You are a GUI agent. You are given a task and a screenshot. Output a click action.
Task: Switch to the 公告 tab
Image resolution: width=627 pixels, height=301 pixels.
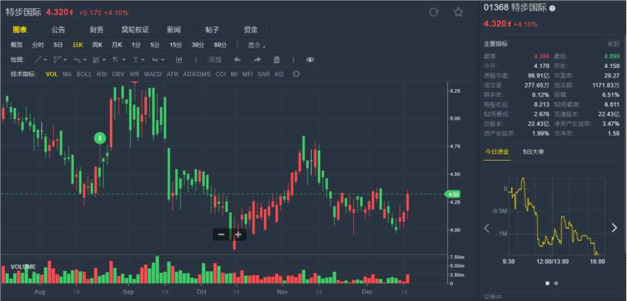tap(58, 30)
